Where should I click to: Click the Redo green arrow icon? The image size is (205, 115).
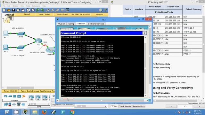pyautogui.click(x=42, y=10)
